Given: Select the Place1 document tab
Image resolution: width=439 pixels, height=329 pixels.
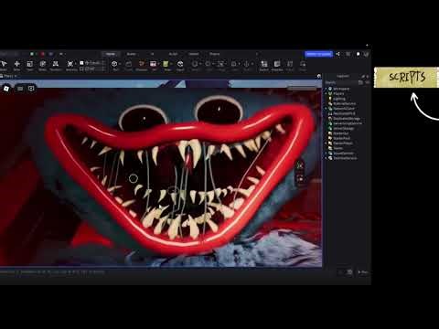Looking at the screenshot, I should pos(8,76).
